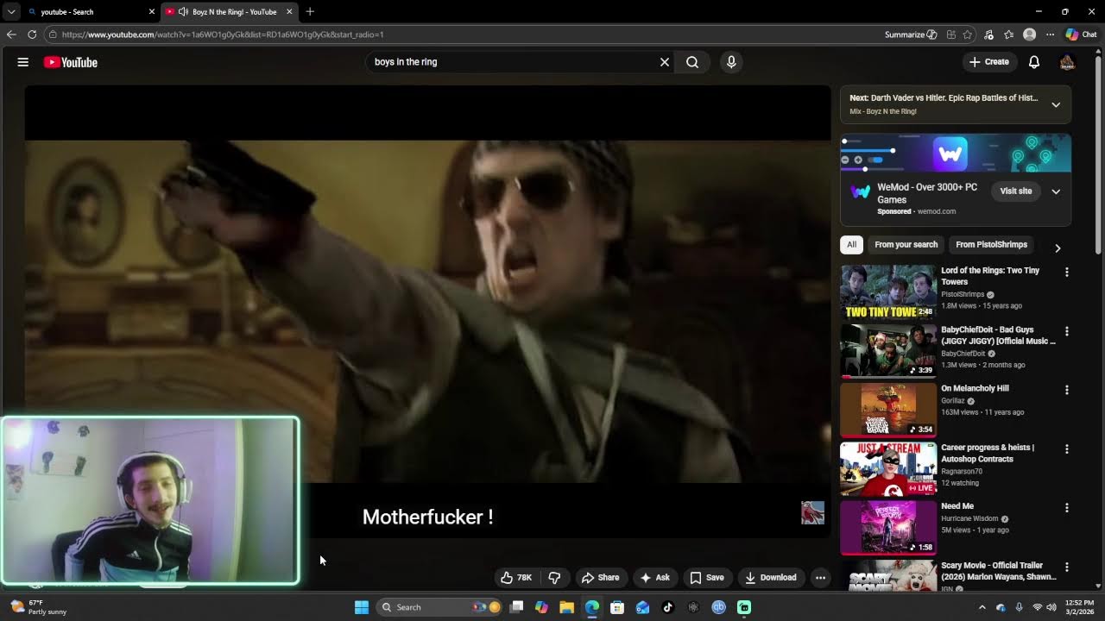Image resolution: width=1105 pixels, height=621 pixels.
Task: Open options for the Autoshop Contracts stream
Action: [x=1067, y=449]
